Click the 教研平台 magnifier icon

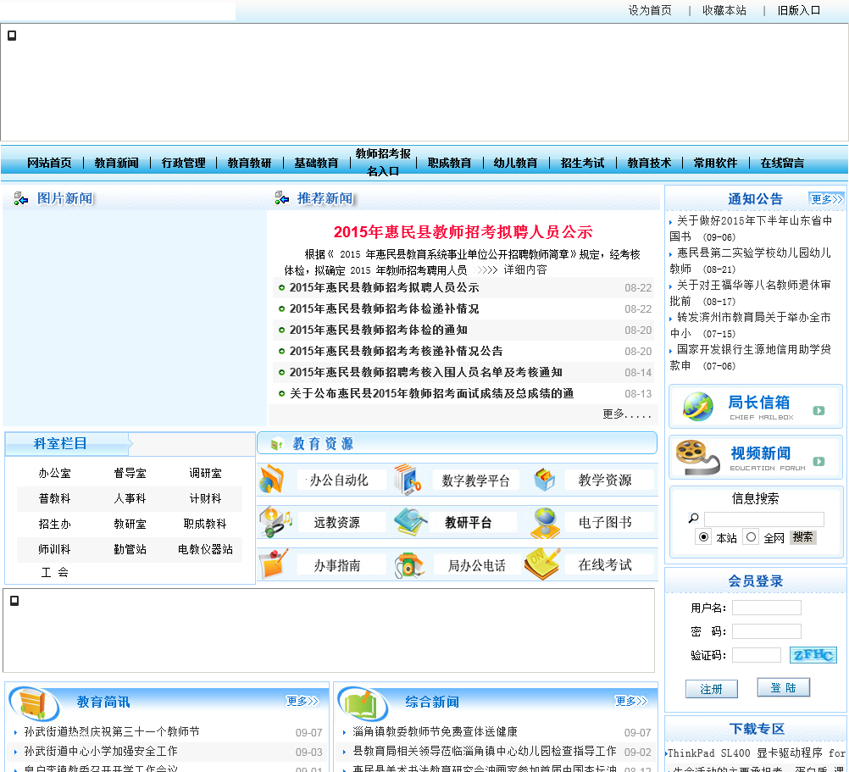click(x=410, y=522)
